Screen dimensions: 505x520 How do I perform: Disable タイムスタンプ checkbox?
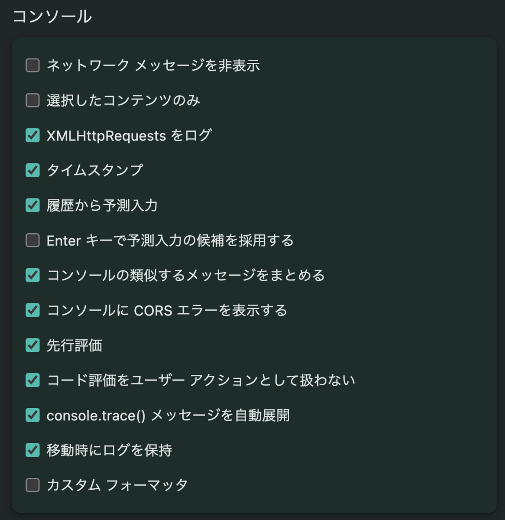click(32, 170)
